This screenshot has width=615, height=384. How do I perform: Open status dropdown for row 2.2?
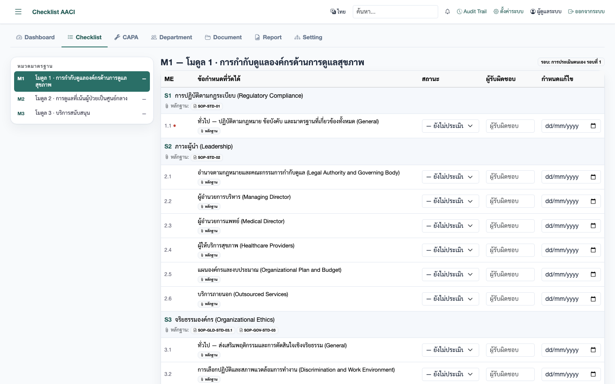(450, 201)
